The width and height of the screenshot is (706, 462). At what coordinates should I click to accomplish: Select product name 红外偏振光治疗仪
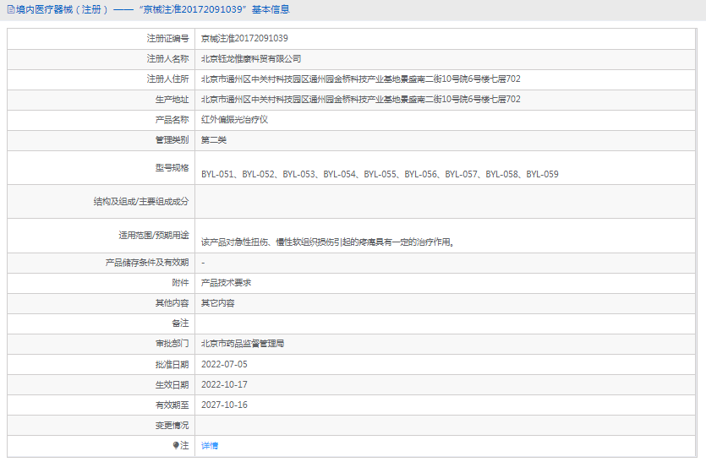(234, 119)
